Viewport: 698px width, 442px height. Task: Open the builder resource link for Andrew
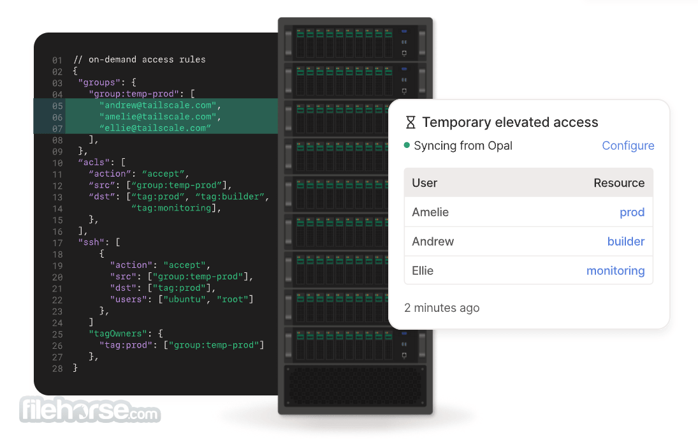point(625,242)
